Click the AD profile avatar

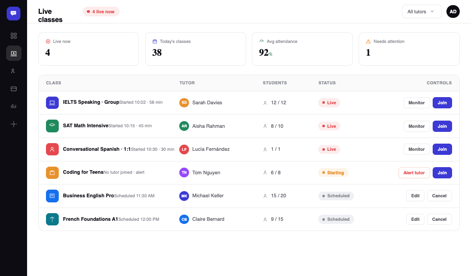[453, 12]
